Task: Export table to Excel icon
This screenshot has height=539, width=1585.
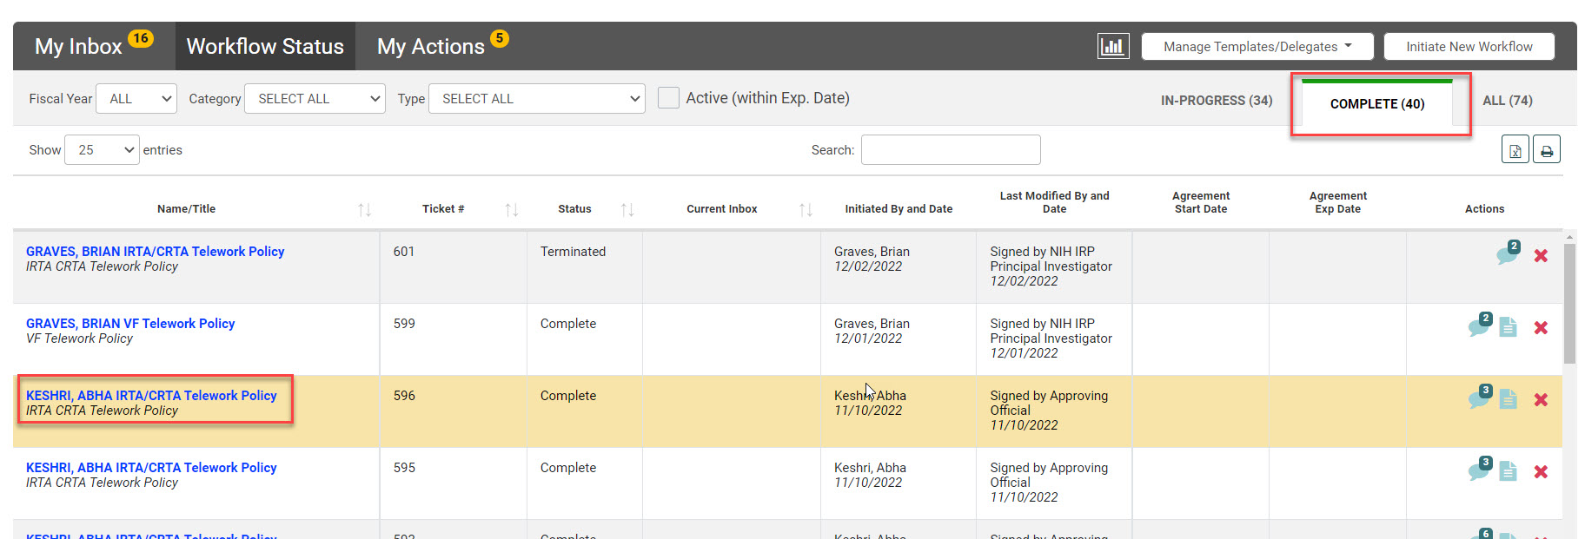Action: click(1515, 149)
